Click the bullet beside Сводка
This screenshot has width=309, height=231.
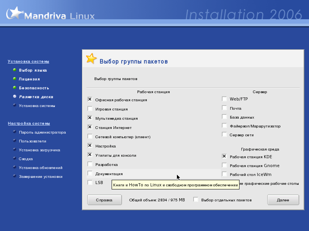[15, 158]
